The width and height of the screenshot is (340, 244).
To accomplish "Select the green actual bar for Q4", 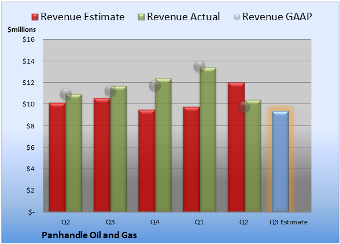I will (x=163, y=145).
